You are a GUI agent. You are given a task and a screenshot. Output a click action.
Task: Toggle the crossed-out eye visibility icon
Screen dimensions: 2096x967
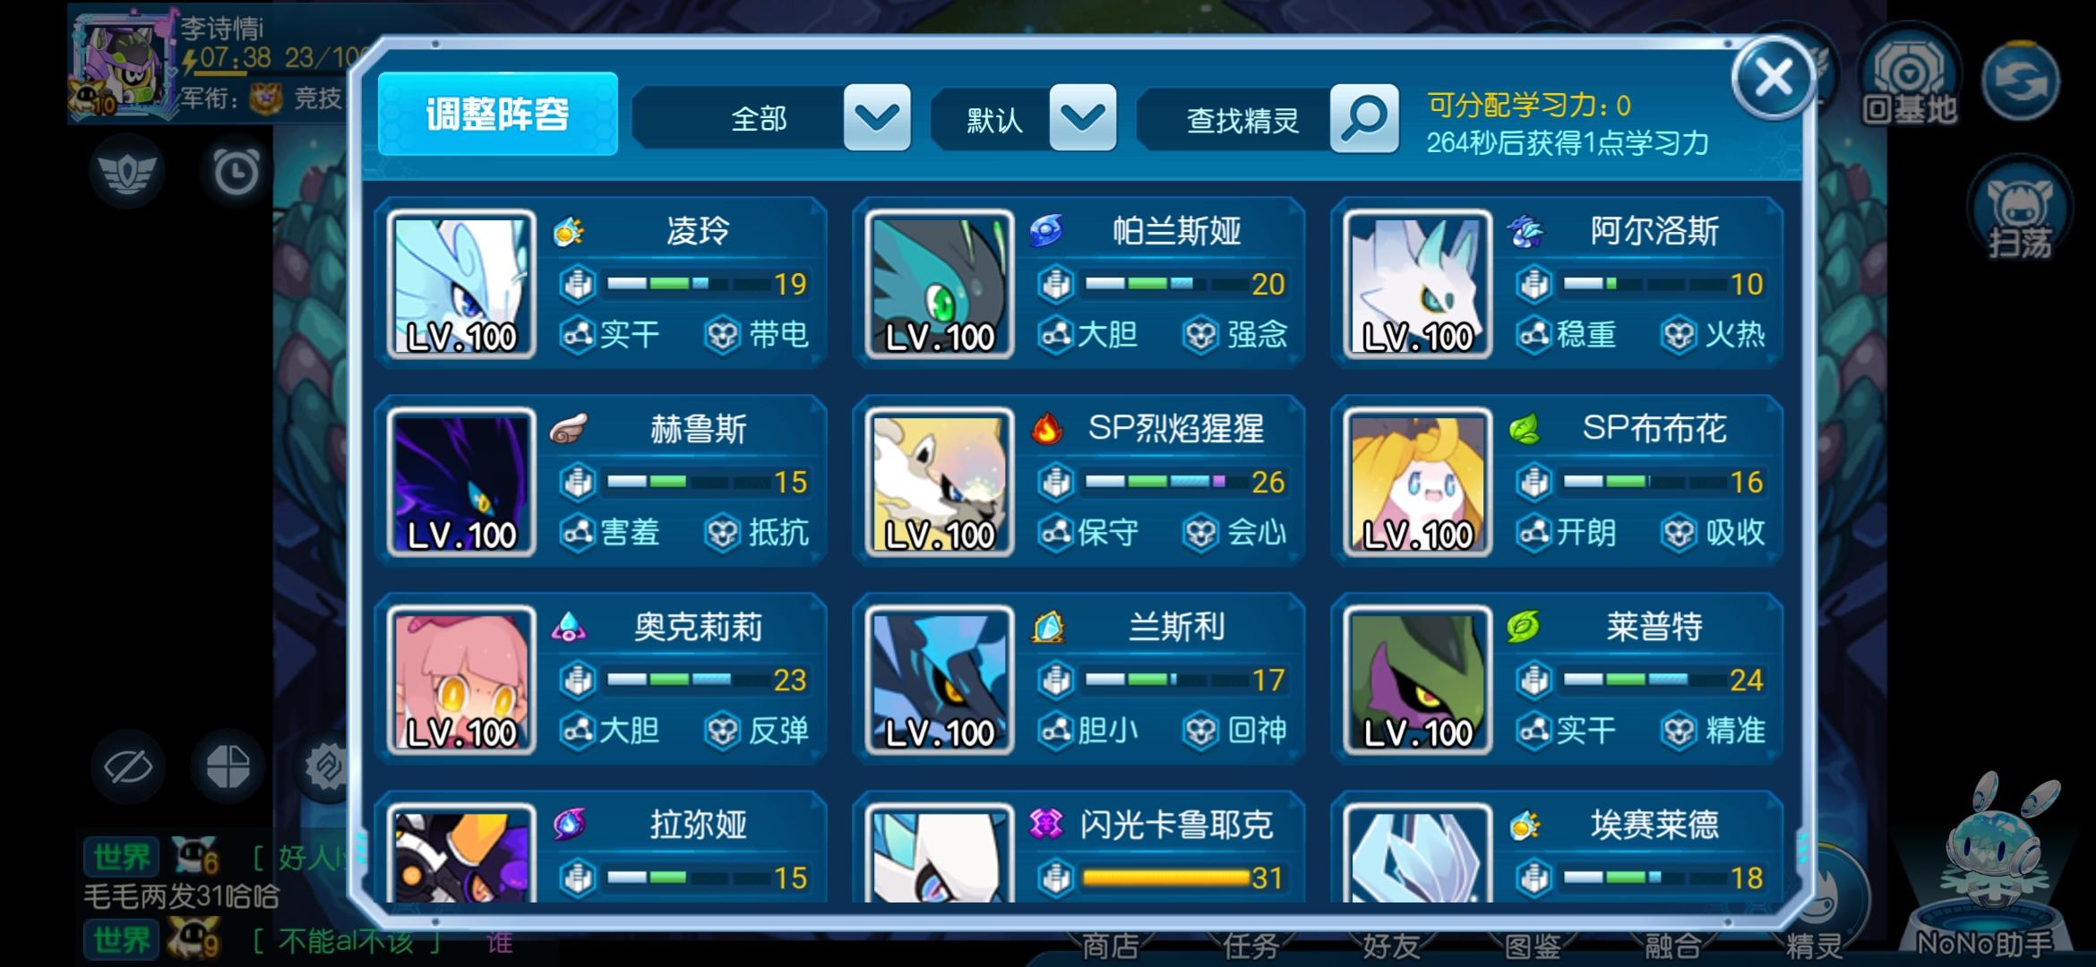click(x=127, y=766)
